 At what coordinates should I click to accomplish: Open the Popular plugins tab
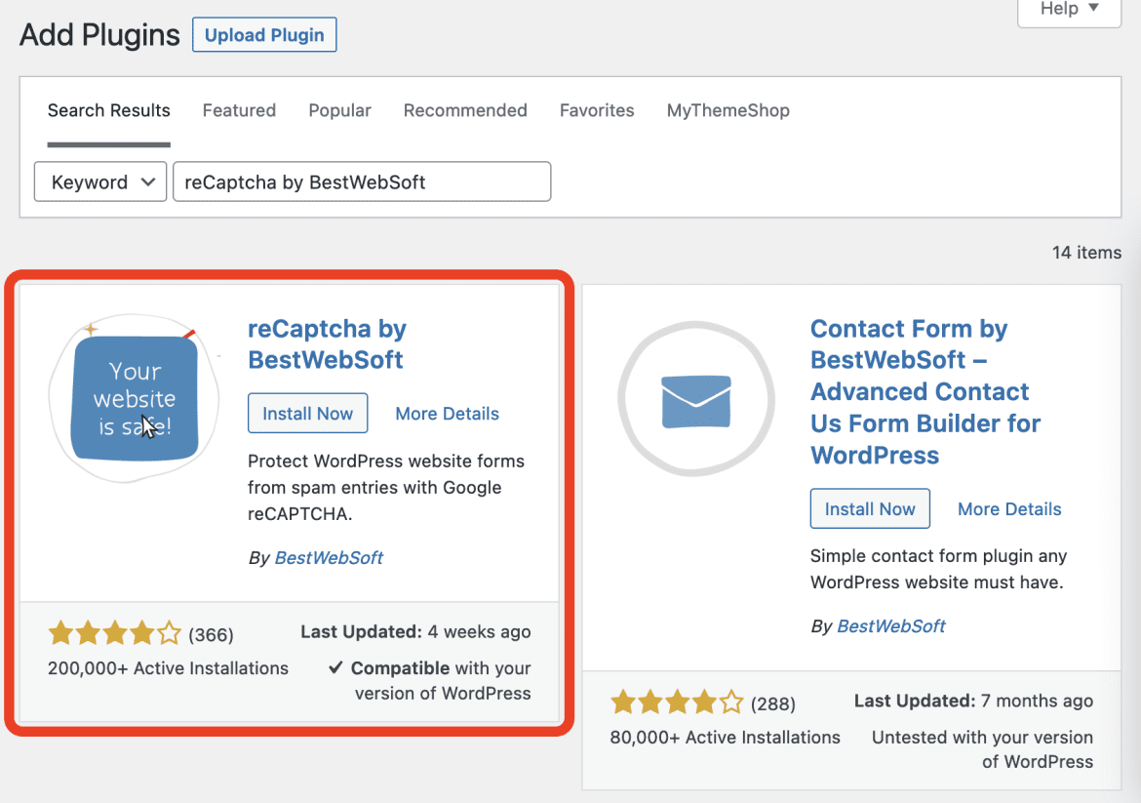click(x=339, y=110)
